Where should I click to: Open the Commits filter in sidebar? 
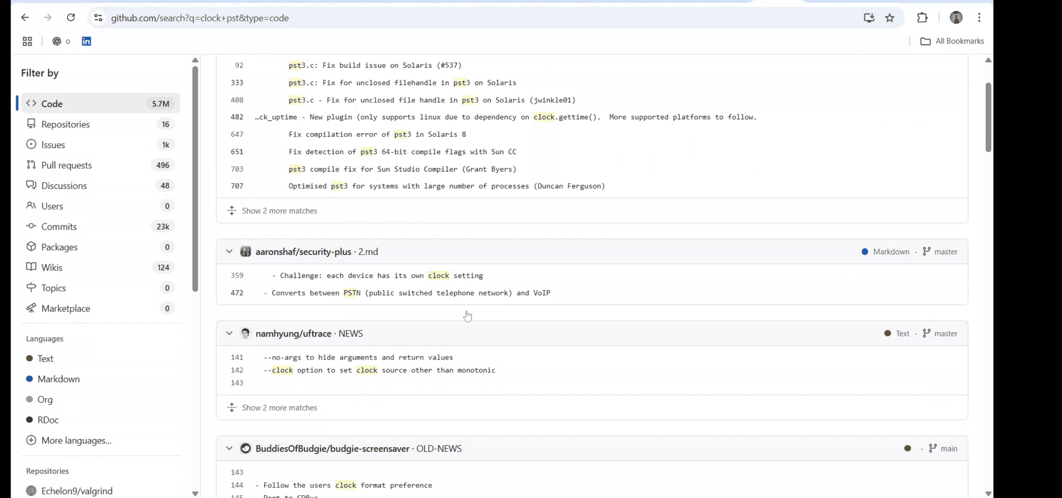[x=59, y=226]
